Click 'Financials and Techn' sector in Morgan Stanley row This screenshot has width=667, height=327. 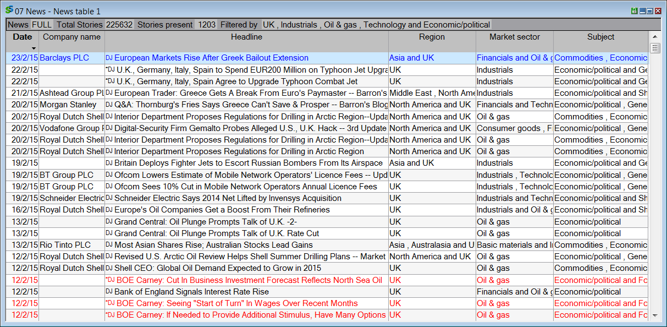tap(515, 105)
